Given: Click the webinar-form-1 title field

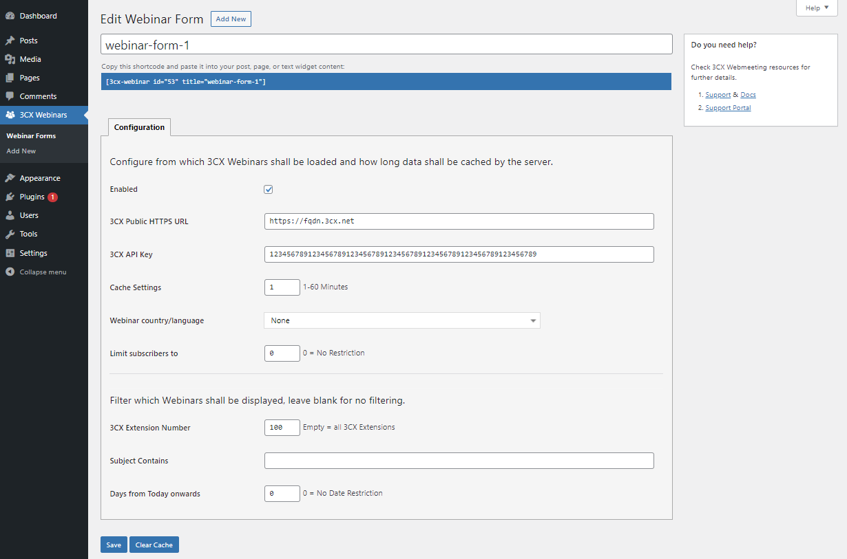Looking at the screenshot, I should (x=386, y=44).
